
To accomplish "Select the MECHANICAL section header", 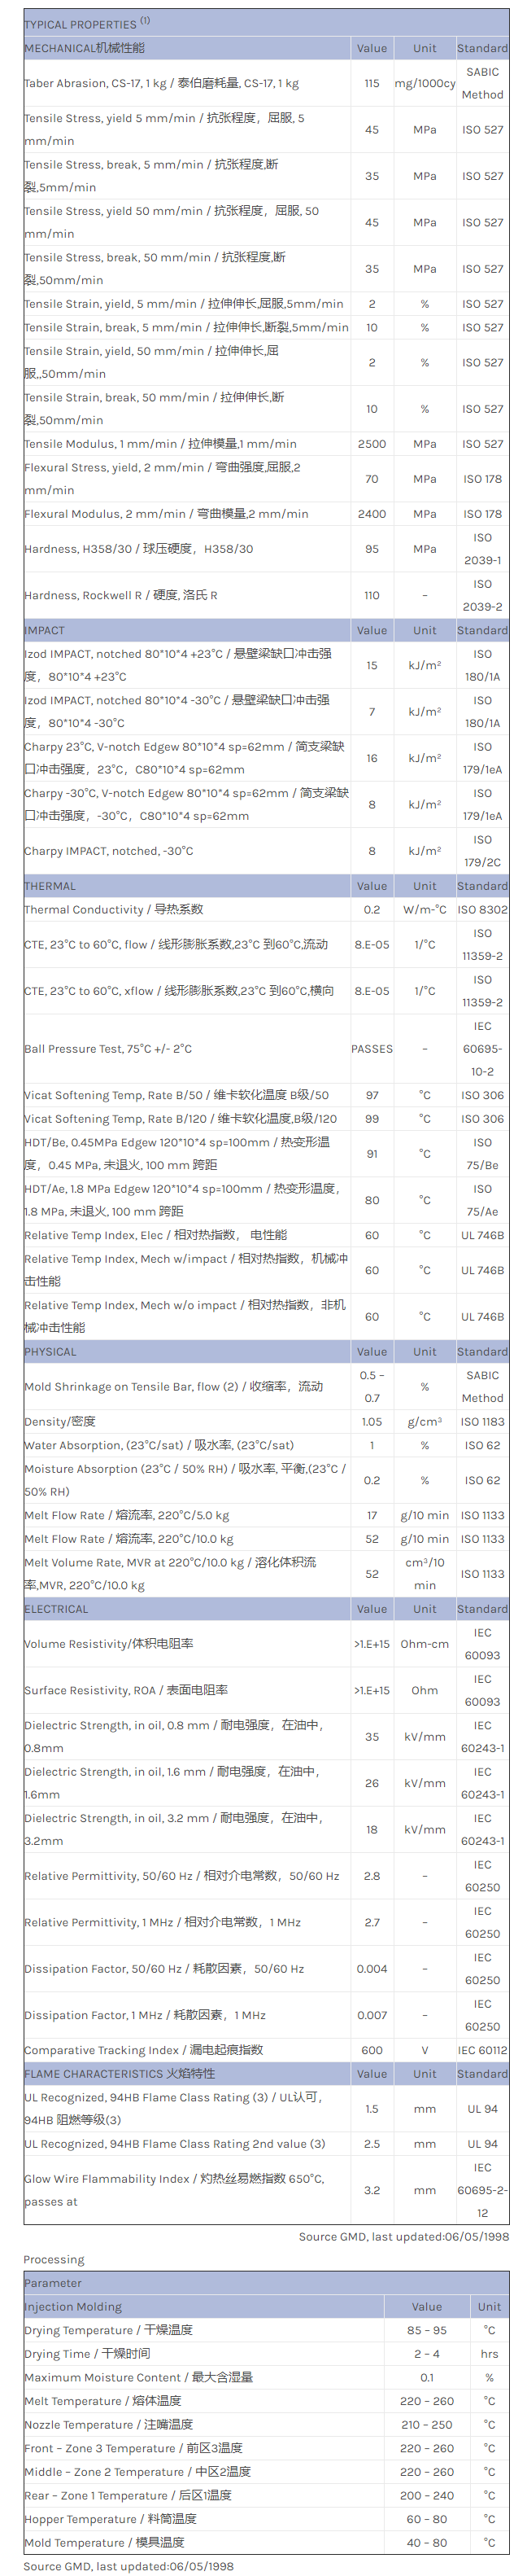I will click(85, 48).
